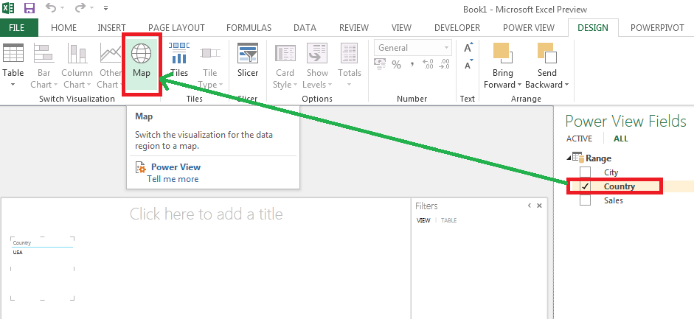Screen dimensions: 694x319
Task: Collapse the Range table in fields list
Action: (x=569, y=158)
